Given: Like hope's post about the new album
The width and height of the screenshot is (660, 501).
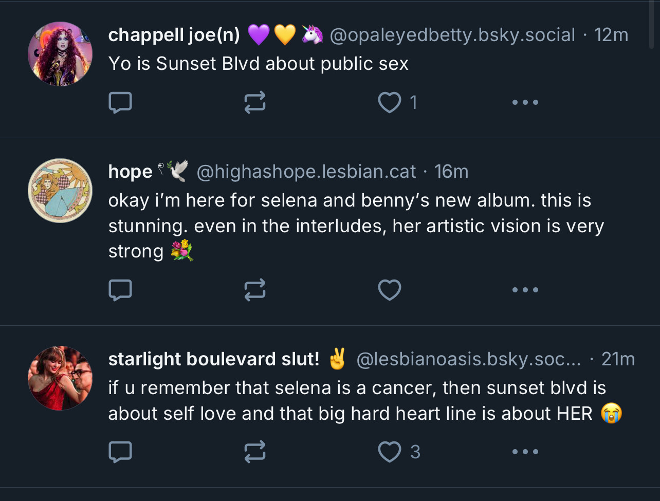Looking at the screenshot, I should pyautogui.click(x=390, y=290).
